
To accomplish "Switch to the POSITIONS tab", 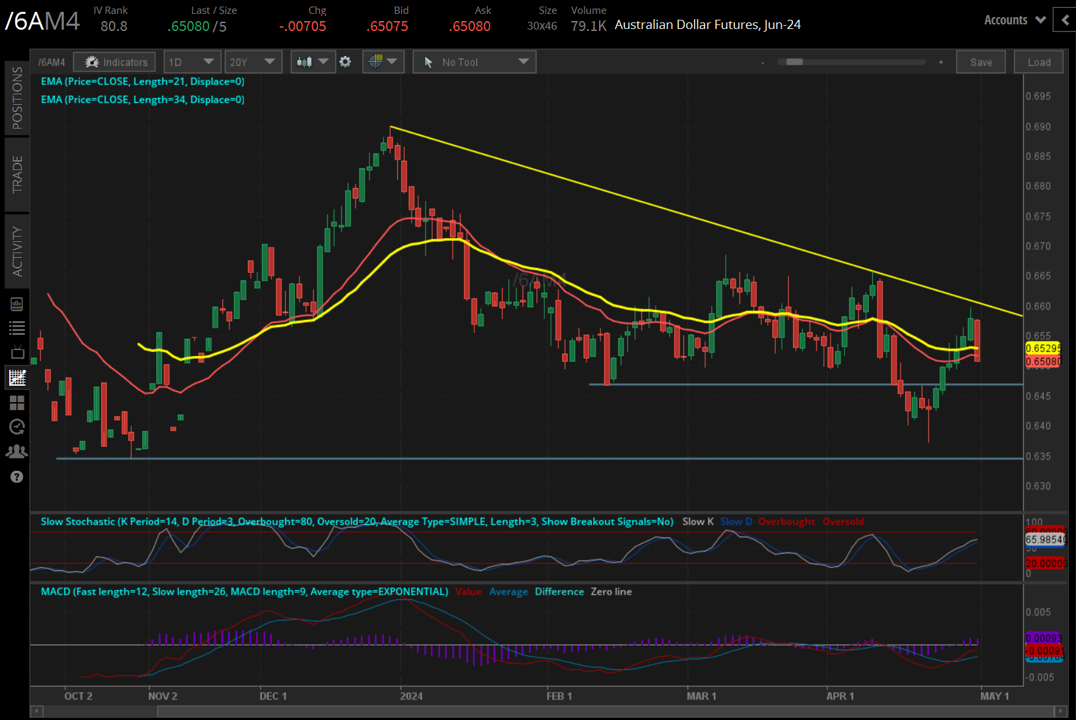I will pyautogui.click(x=16, y=98).
